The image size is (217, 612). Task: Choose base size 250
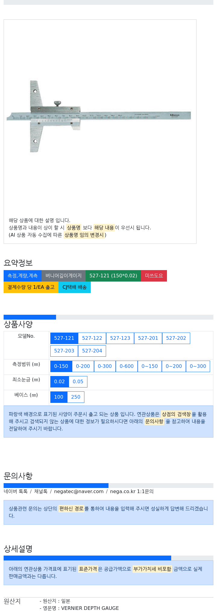click(76, 397)
